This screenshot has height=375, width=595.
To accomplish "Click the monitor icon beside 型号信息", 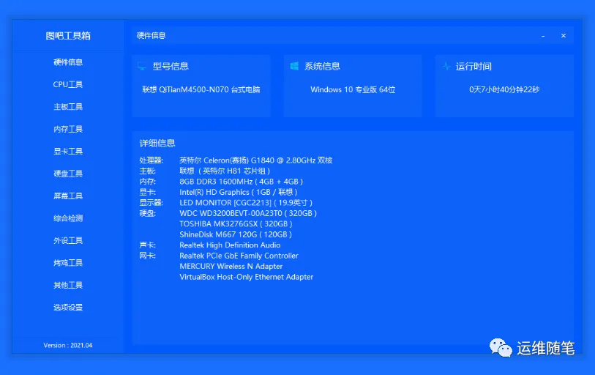I will pos(142,67).
